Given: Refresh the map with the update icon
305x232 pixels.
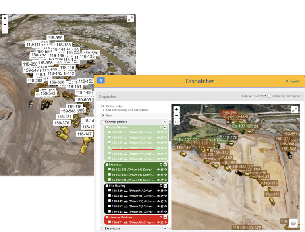Looking at the screenshot, I should 265,96.
